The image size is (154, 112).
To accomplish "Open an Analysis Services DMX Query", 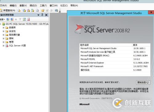I will [x=28, y=10].
